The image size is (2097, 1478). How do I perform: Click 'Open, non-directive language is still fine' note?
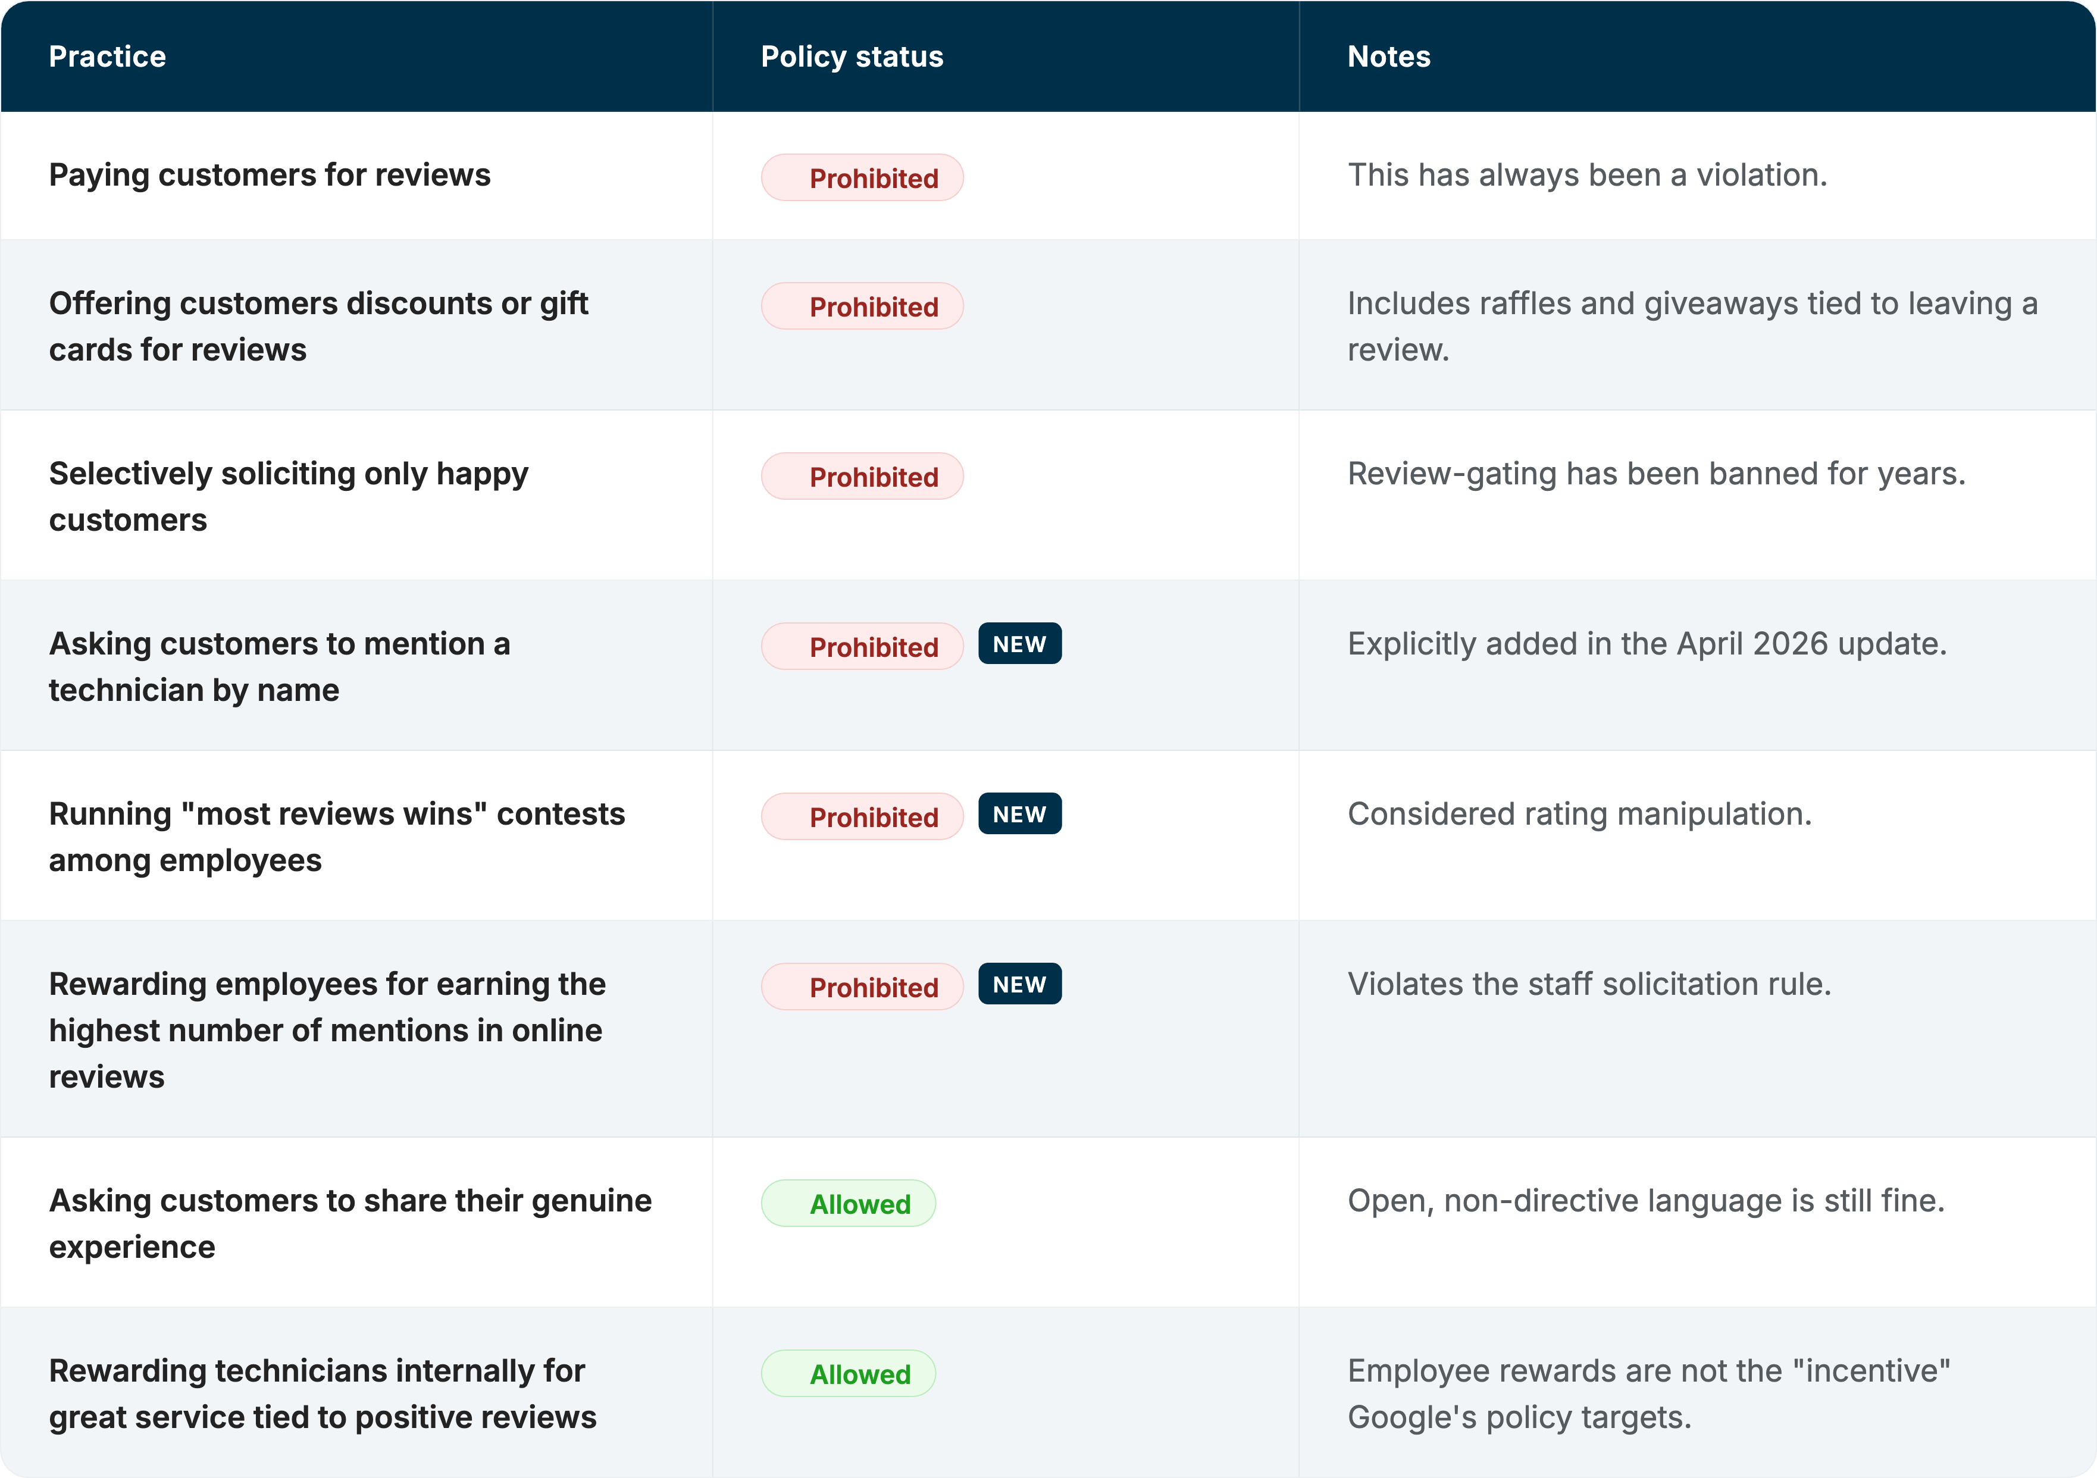point(1646,1200)
